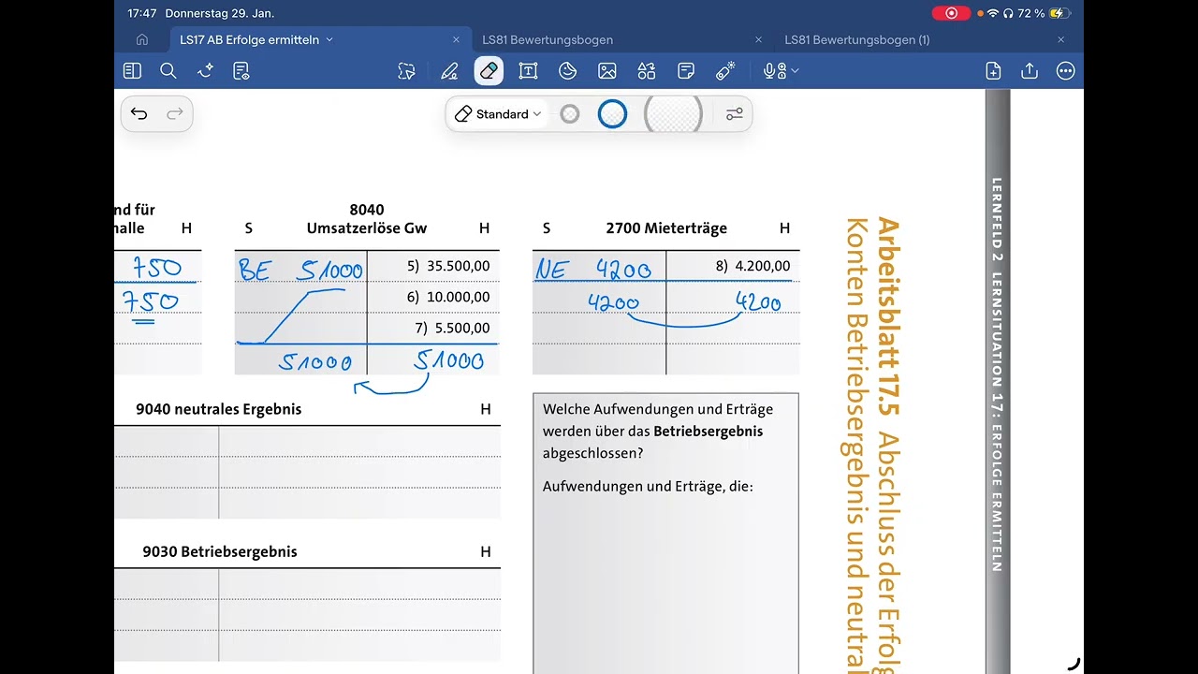Click the 2700 Mieterträge heading
This screenshot has height=674, width=1198.
click(x=666, y=228)
